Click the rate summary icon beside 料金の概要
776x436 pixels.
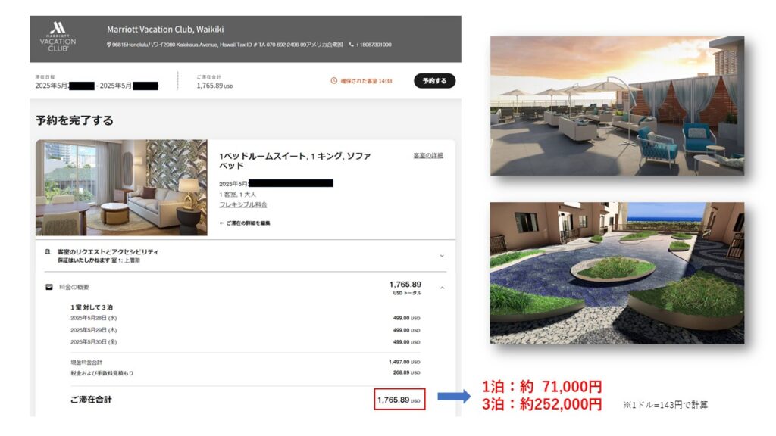pos(49,287)
